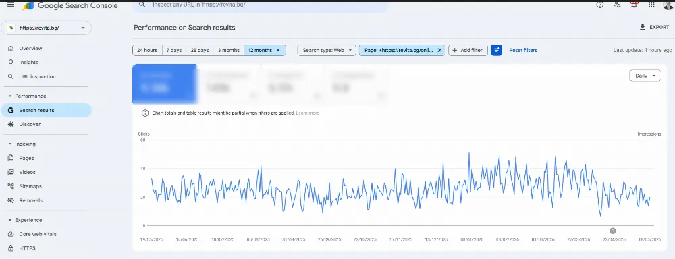Open the revita.bg property selector dropdown
Viewport: 675px width, 259px height.
click(x=47, y=28)
